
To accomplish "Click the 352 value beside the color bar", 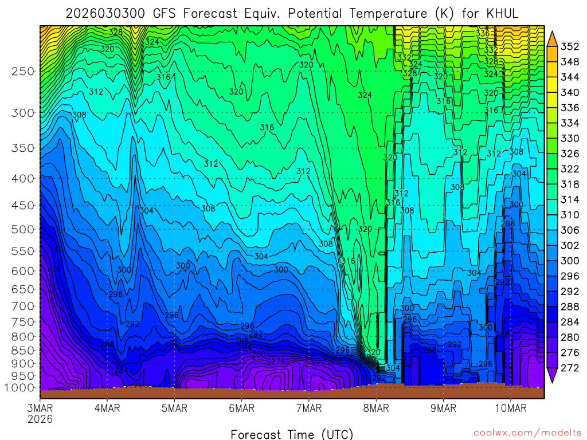I will (570, 46).
